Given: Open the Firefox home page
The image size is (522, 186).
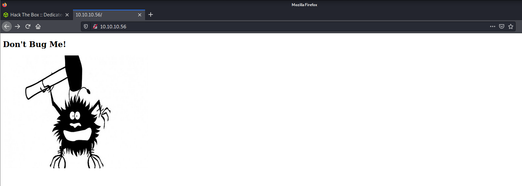Looking at the screenshot, I should point(38,26).
